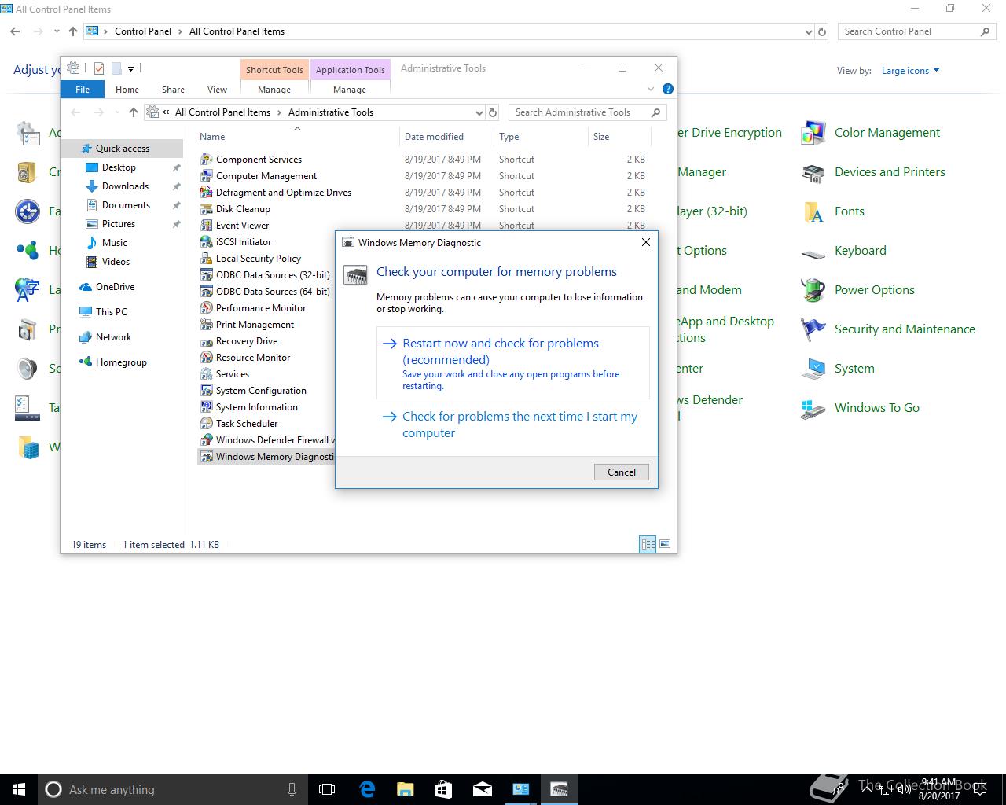Select This PC in the navigation pane
The width and height of the screenshot is (1006, 805).
point(111,312)
